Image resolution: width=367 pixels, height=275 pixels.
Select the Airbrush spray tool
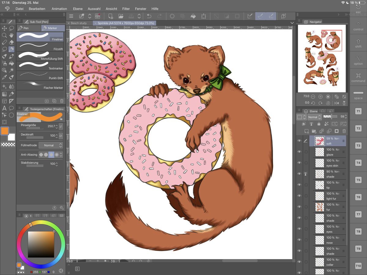click(4, 64)
